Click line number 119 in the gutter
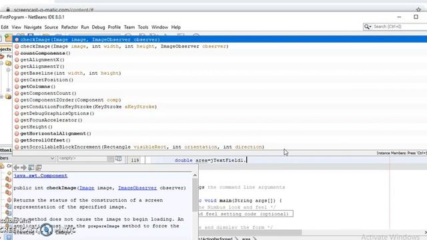Viewport: 427px width, 240px height. (135, 160)
